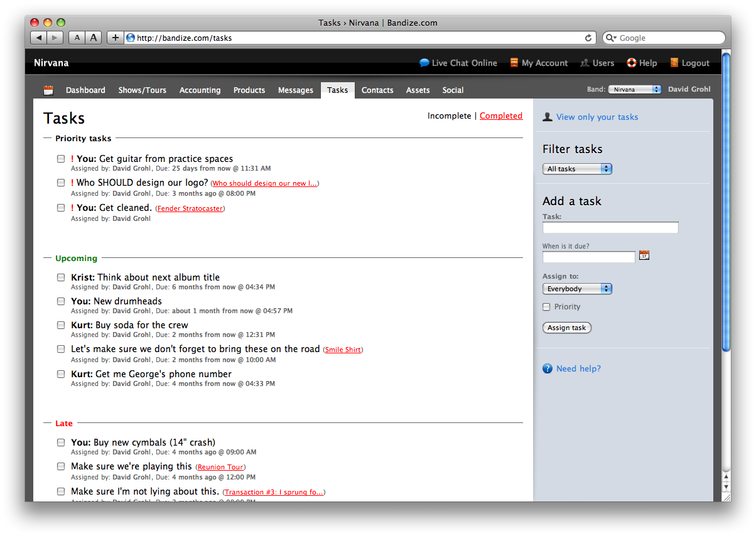Click View only your tasks link
The width and height of the screenshot is (756, 536).
pyautogui.click(x=597, y=117)
